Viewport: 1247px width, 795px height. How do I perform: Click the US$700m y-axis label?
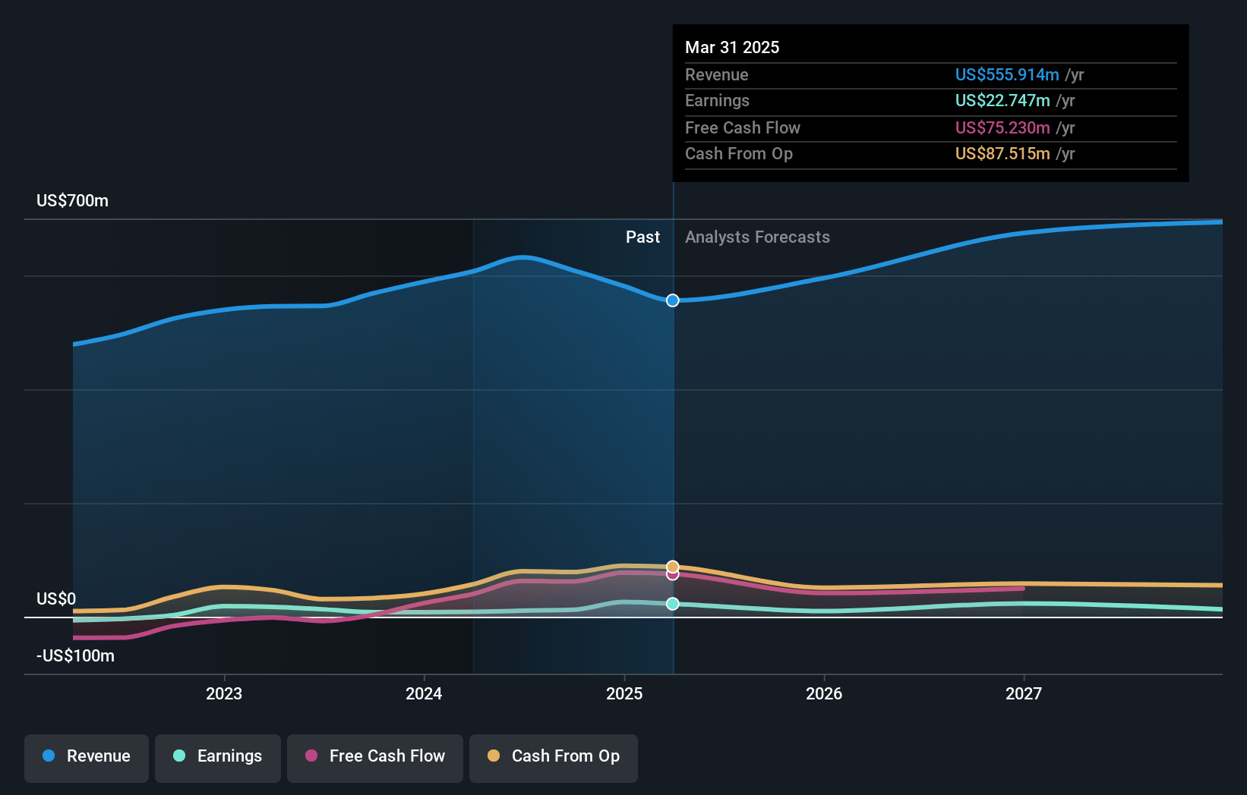tap(73, 201)
